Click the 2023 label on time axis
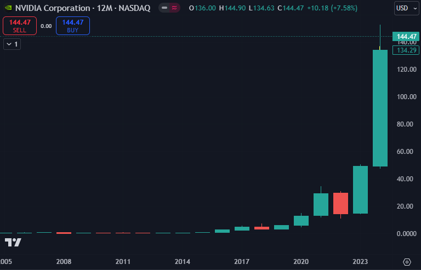421x270 pixels. pyautogui.click(x=360, y=262)
